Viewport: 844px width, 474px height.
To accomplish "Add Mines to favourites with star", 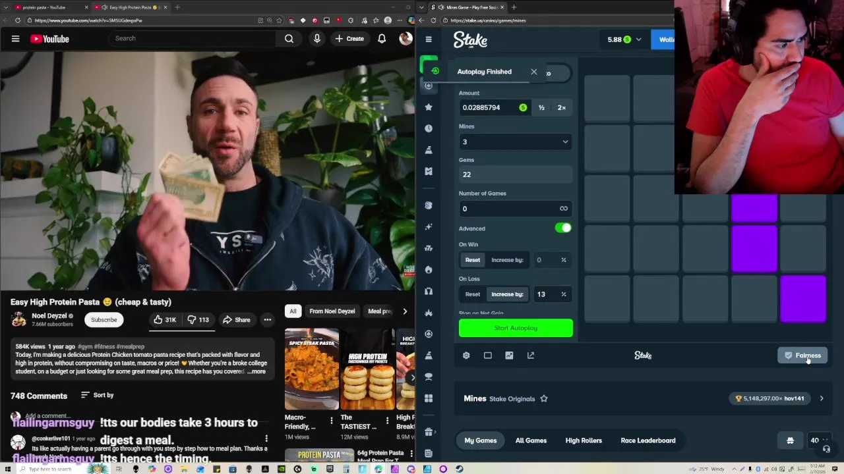I will (544, 398).
